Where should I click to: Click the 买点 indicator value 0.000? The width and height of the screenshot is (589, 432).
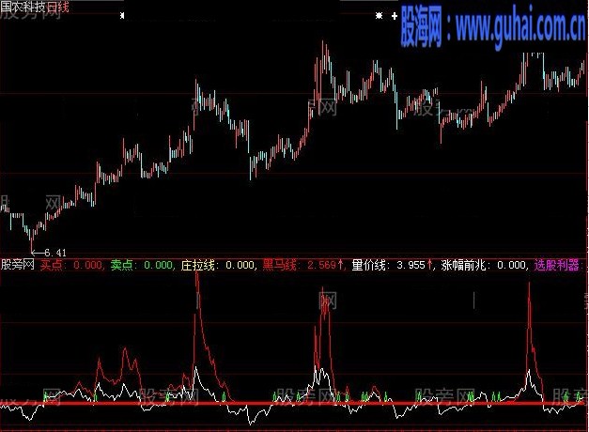87,265
